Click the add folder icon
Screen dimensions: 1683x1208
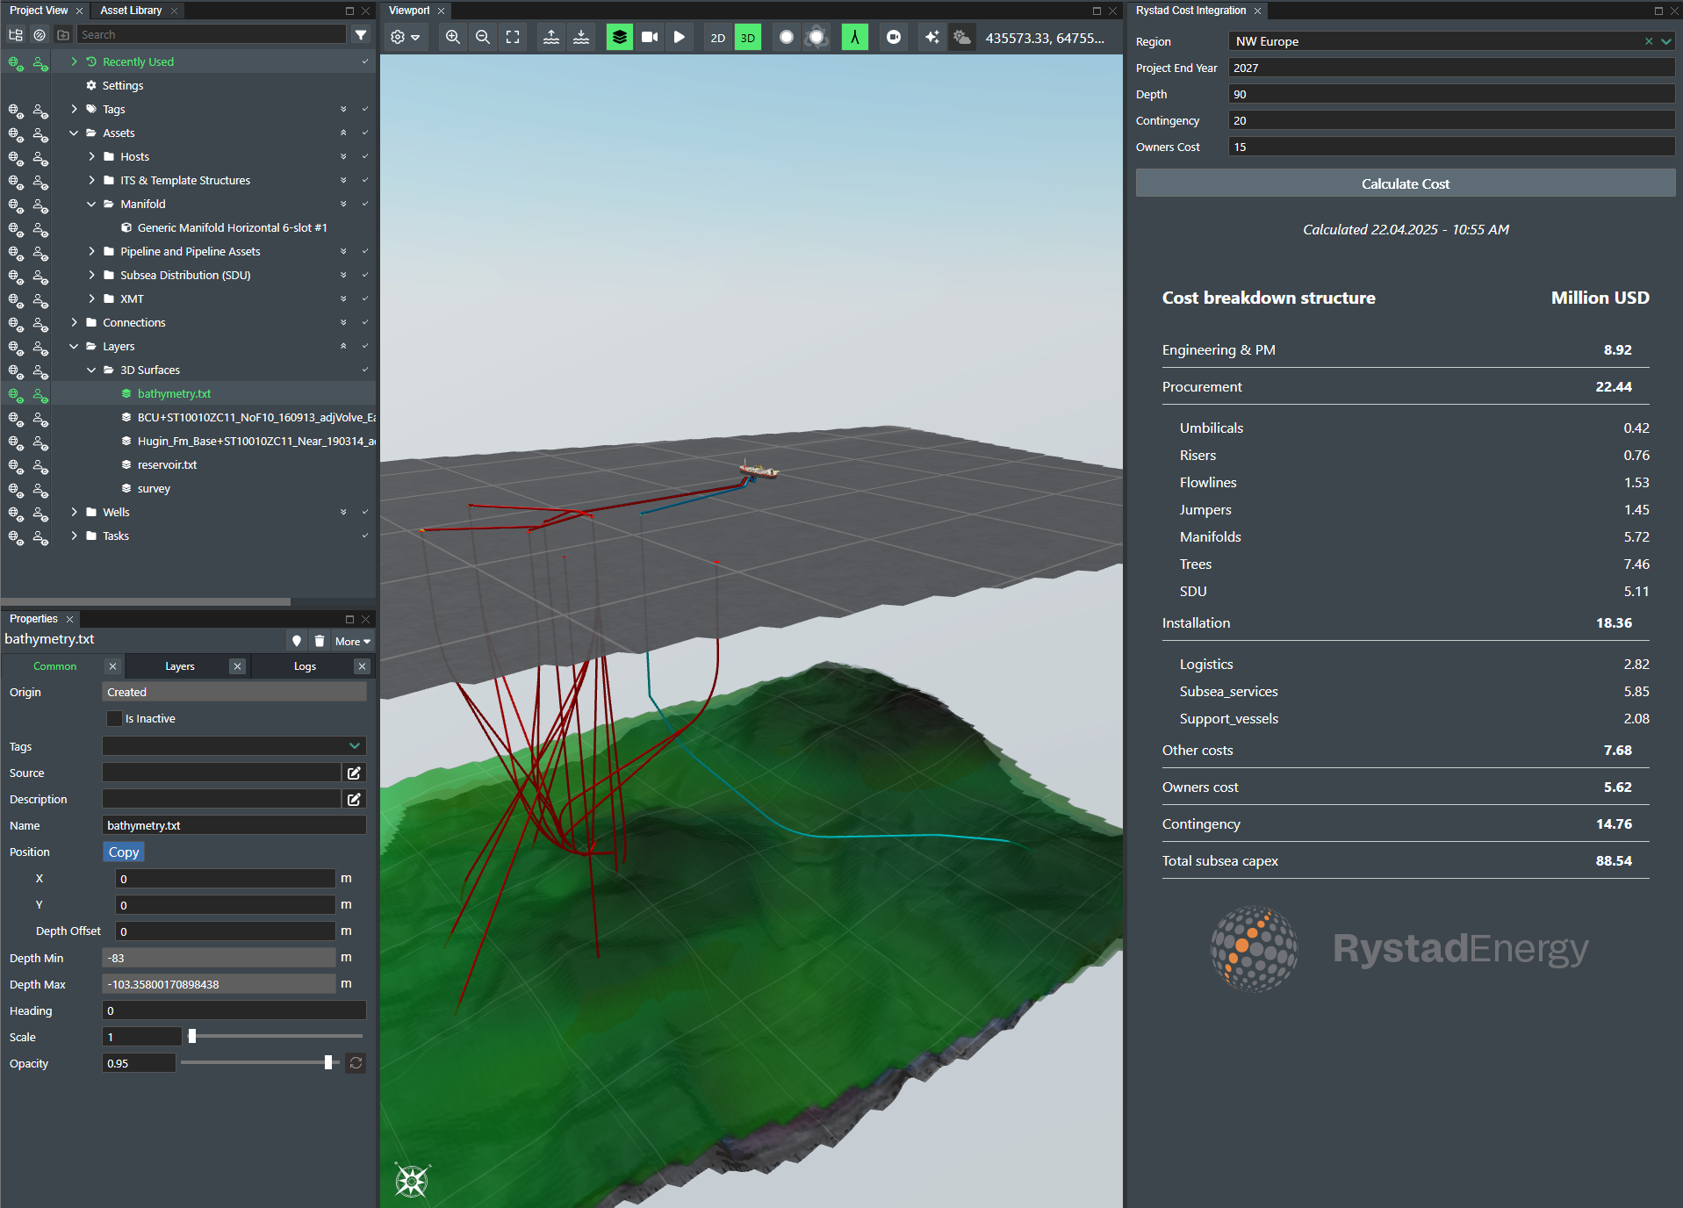click(x=63, y=35)
